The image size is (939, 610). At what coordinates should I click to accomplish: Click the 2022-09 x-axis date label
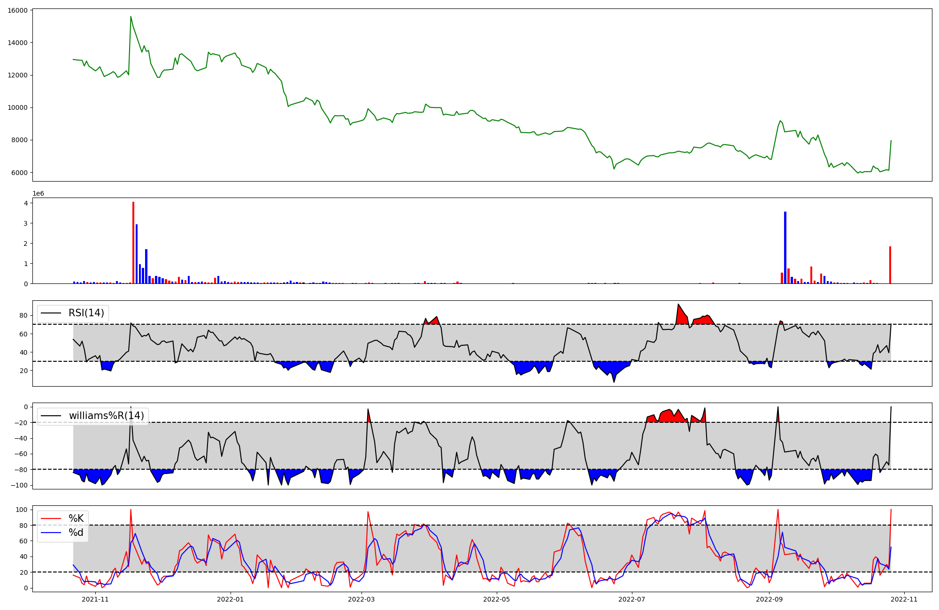[770, 599]
